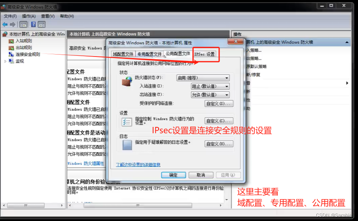The image size is (358, 221).
Task: Click 自定义(C) in the 设置 group
Action: [x=219, y=121]
